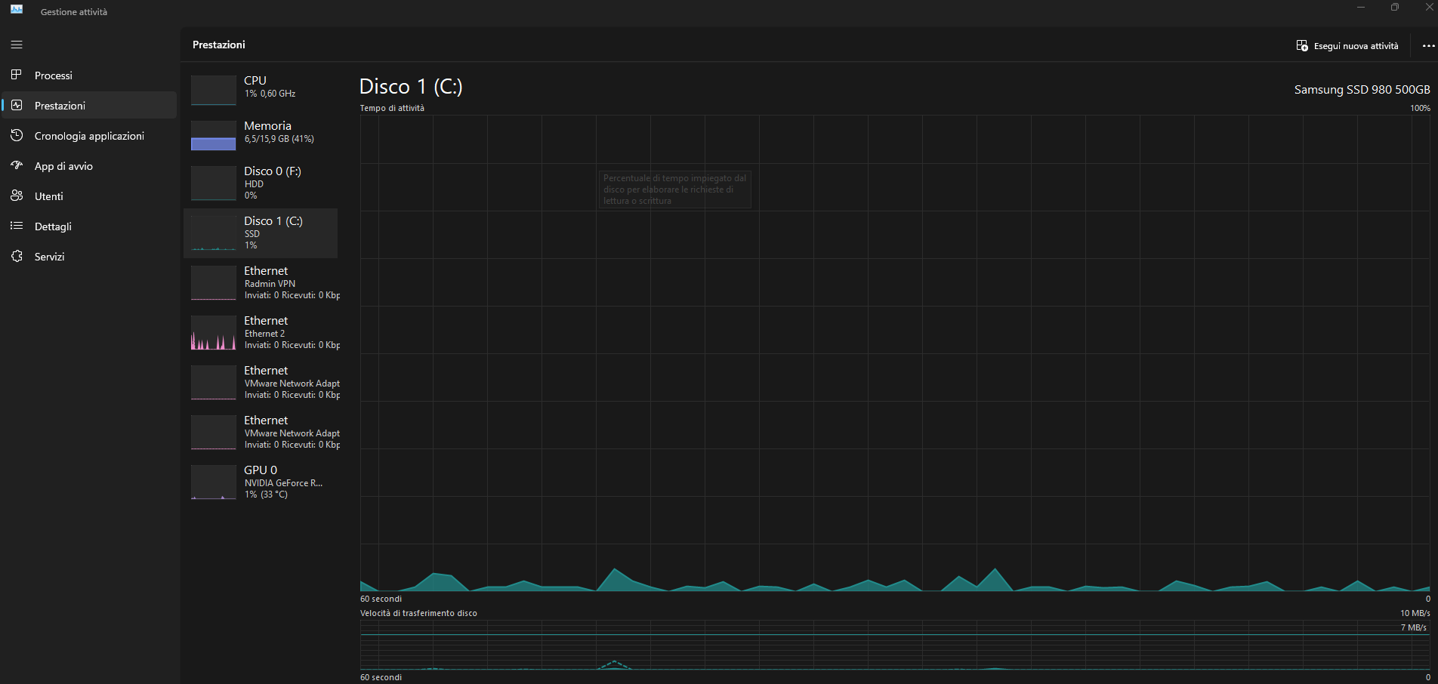Select the CPU performance graph thumbnail

pyautogui.click(x=214, y=90)
